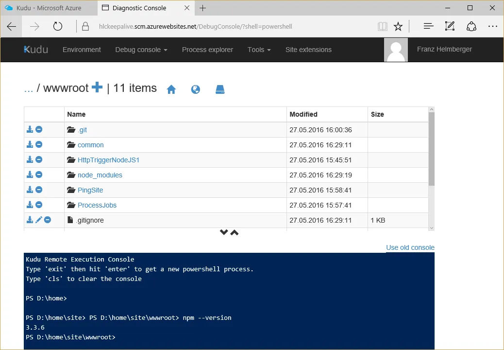Click the home icon above the file list

[x=171, y=89]
